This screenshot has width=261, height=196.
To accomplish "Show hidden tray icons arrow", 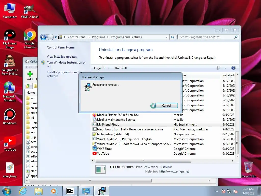I will [x=217, y=191].
